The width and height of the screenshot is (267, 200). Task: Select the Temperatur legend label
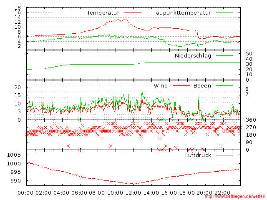103,13
